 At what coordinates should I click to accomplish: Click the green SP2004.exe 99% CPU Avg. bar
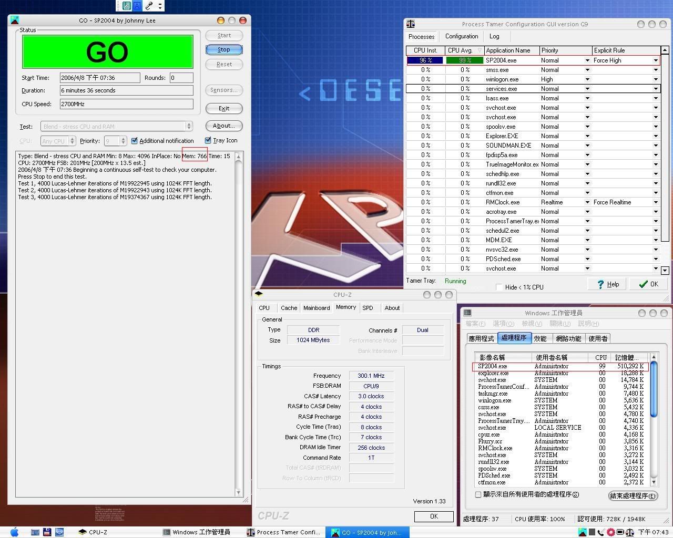point(465,60)
